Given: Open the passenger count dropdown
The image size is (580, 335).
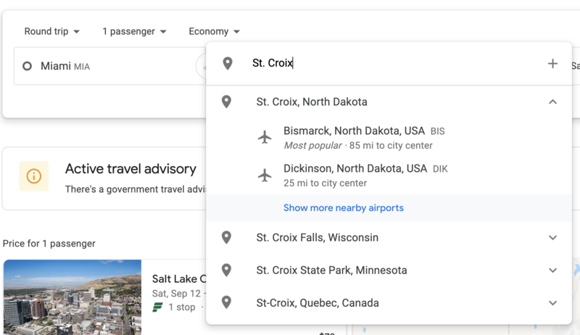Looking at the screenshot, I should (x=135, y=32).
